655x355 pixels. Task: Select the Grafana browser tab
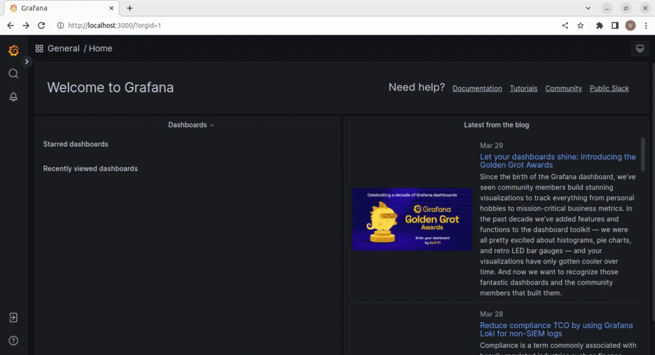point(61,8)
